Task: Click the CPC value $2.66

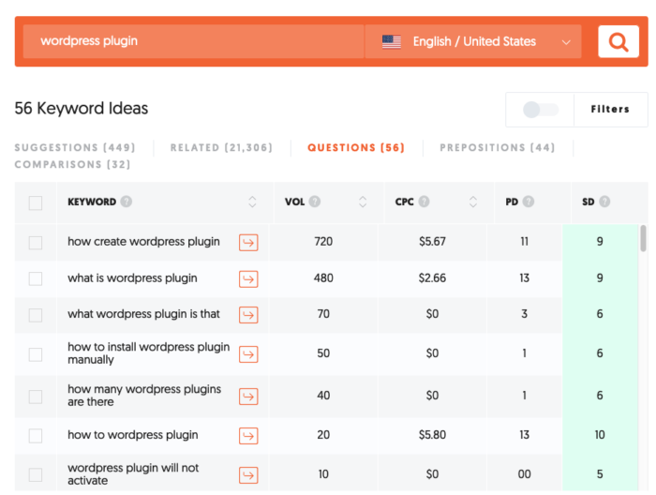Action: click(x=432, y=278)
